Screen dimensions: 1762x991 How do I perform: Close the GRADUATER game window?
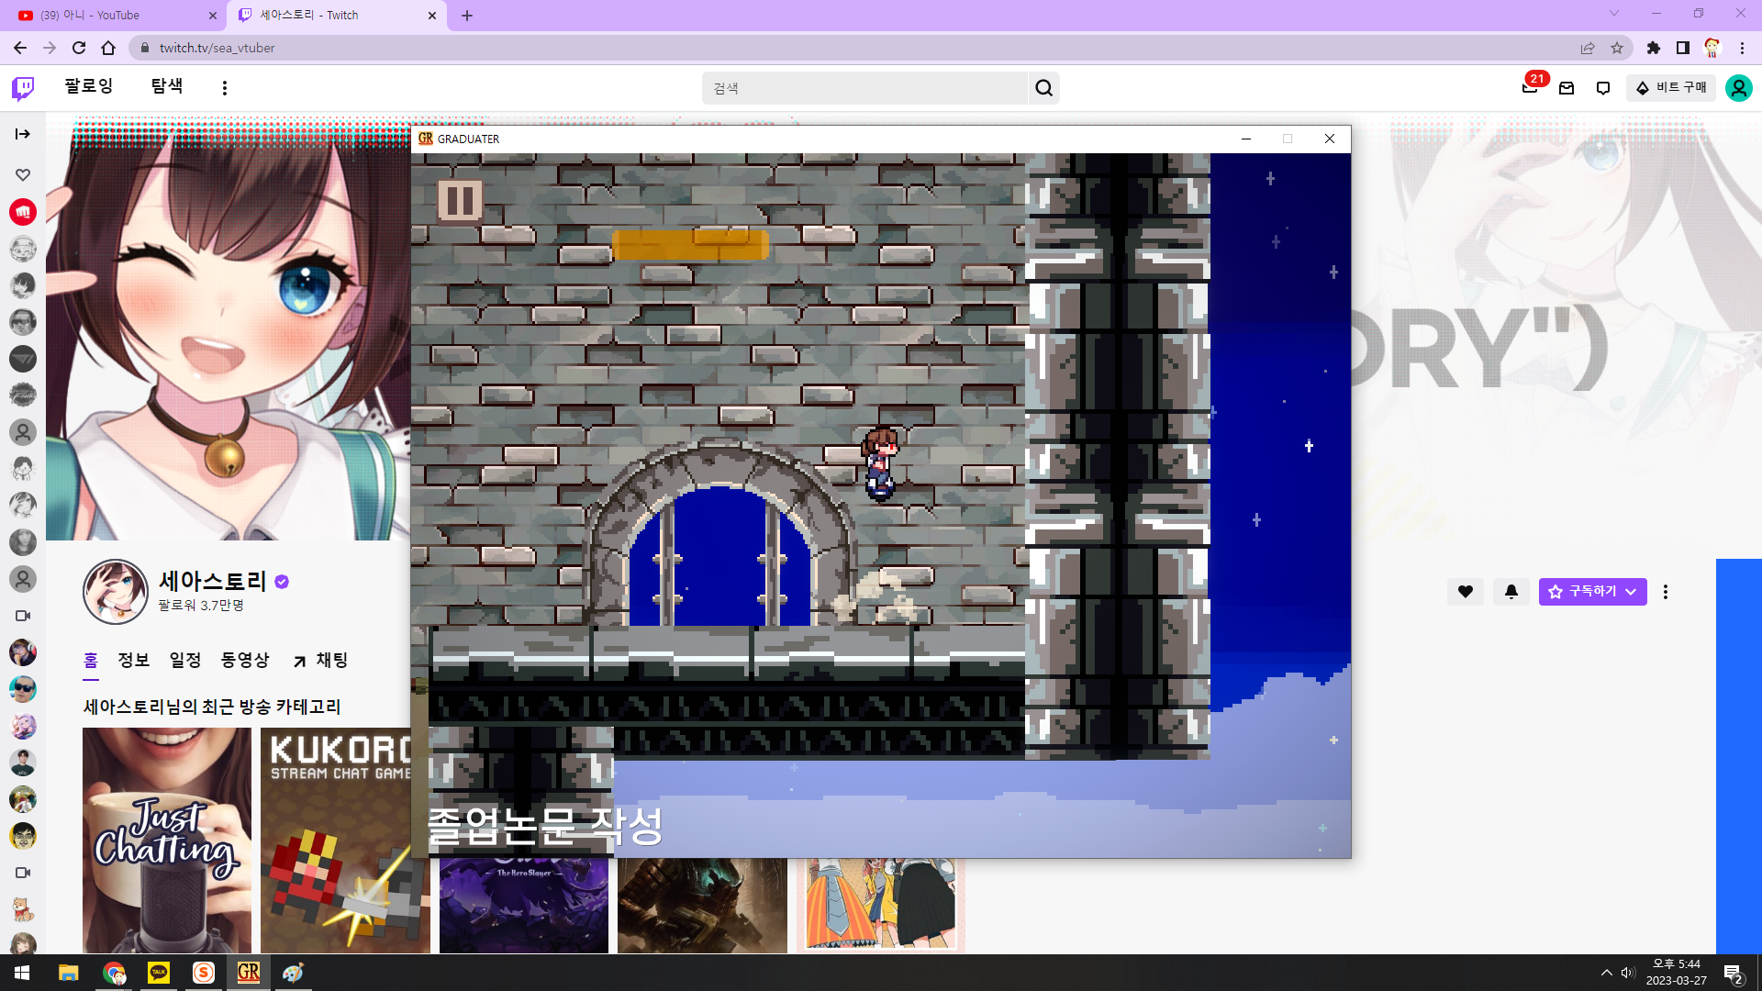coord(1330,139)
